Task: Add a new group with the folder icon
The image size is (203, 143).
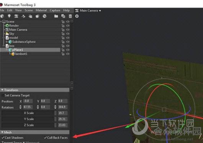Action: coord(56,16)
